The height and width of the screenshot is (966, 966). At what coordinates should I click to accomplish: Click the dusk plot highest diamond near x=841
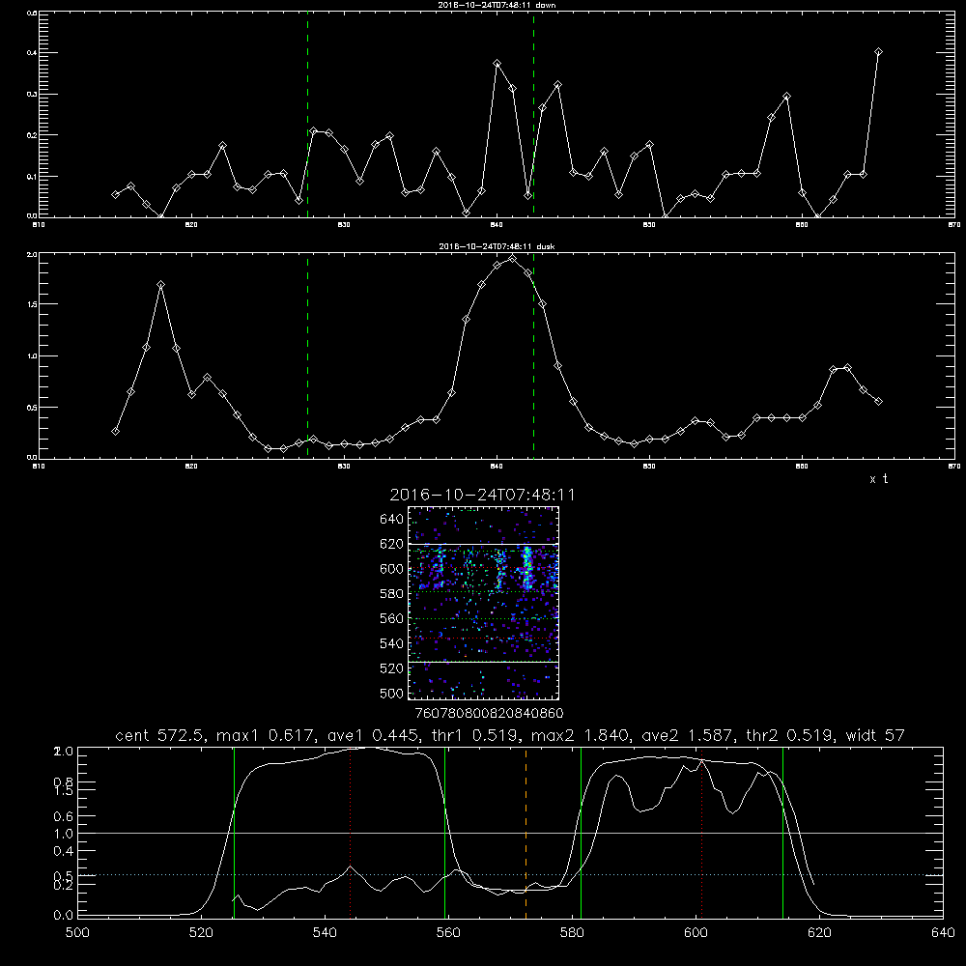(x=512, y=259)
